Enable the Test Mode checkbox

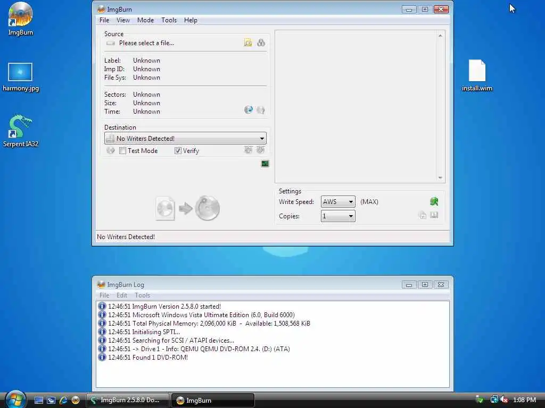pos(123,150)
